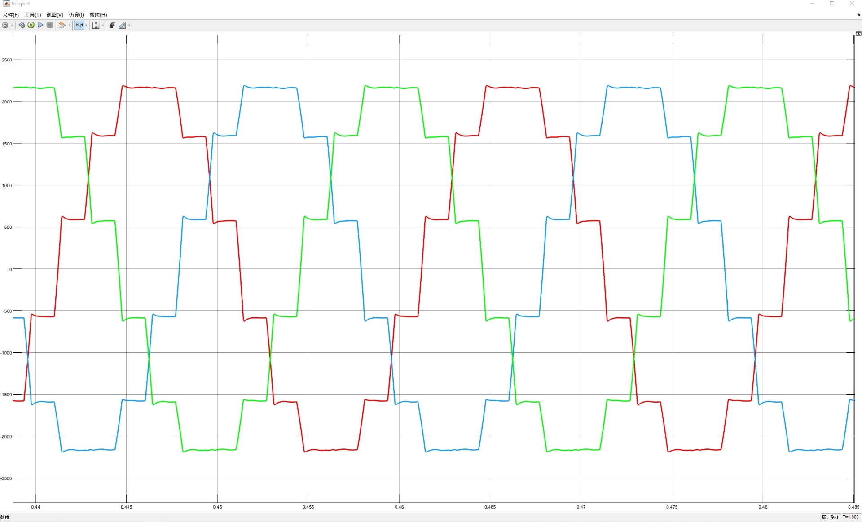The width and height of the screenshot is (862, 522).
Task: Click the 2000 y-axis tick label
Action: coord(7,102)
